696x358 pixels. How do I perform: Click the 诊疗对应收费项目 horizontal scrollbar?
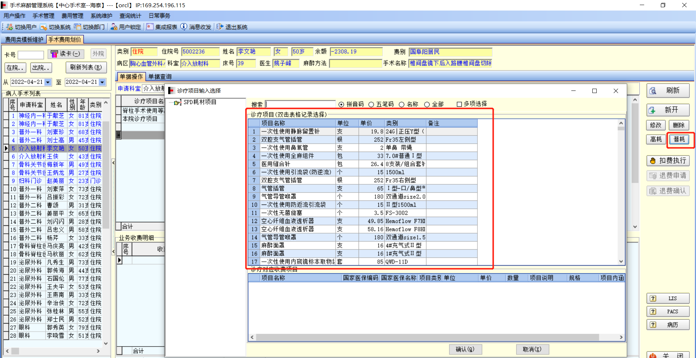click(436, 337)
